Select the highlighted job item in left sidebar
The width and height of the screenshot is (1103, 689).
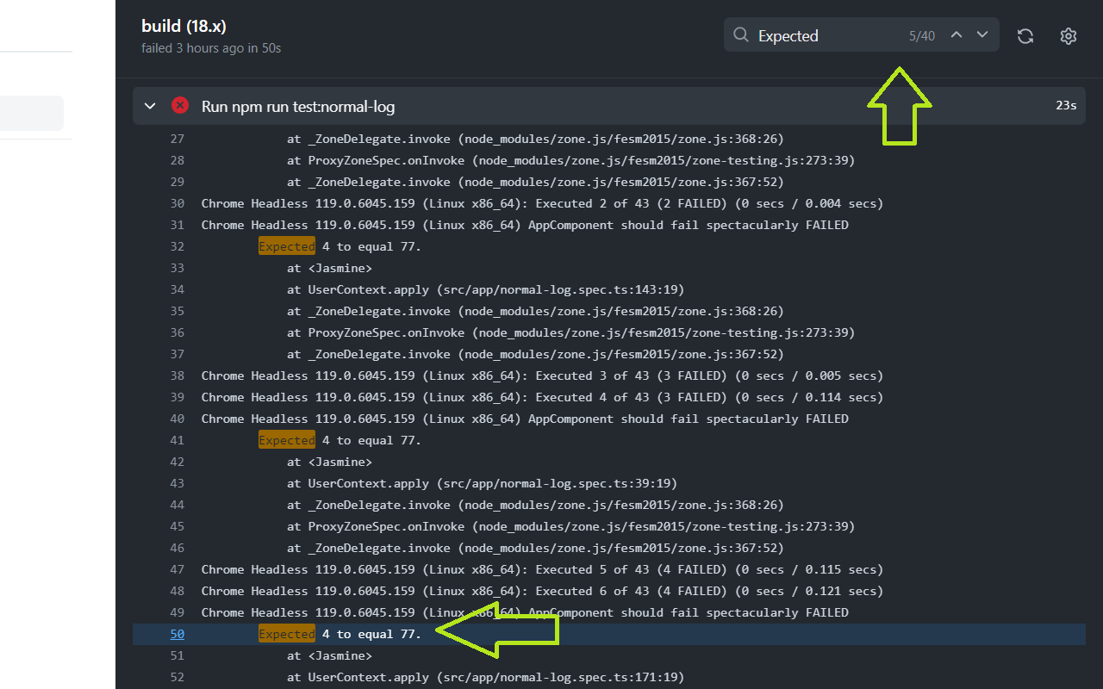pos(32,113)
